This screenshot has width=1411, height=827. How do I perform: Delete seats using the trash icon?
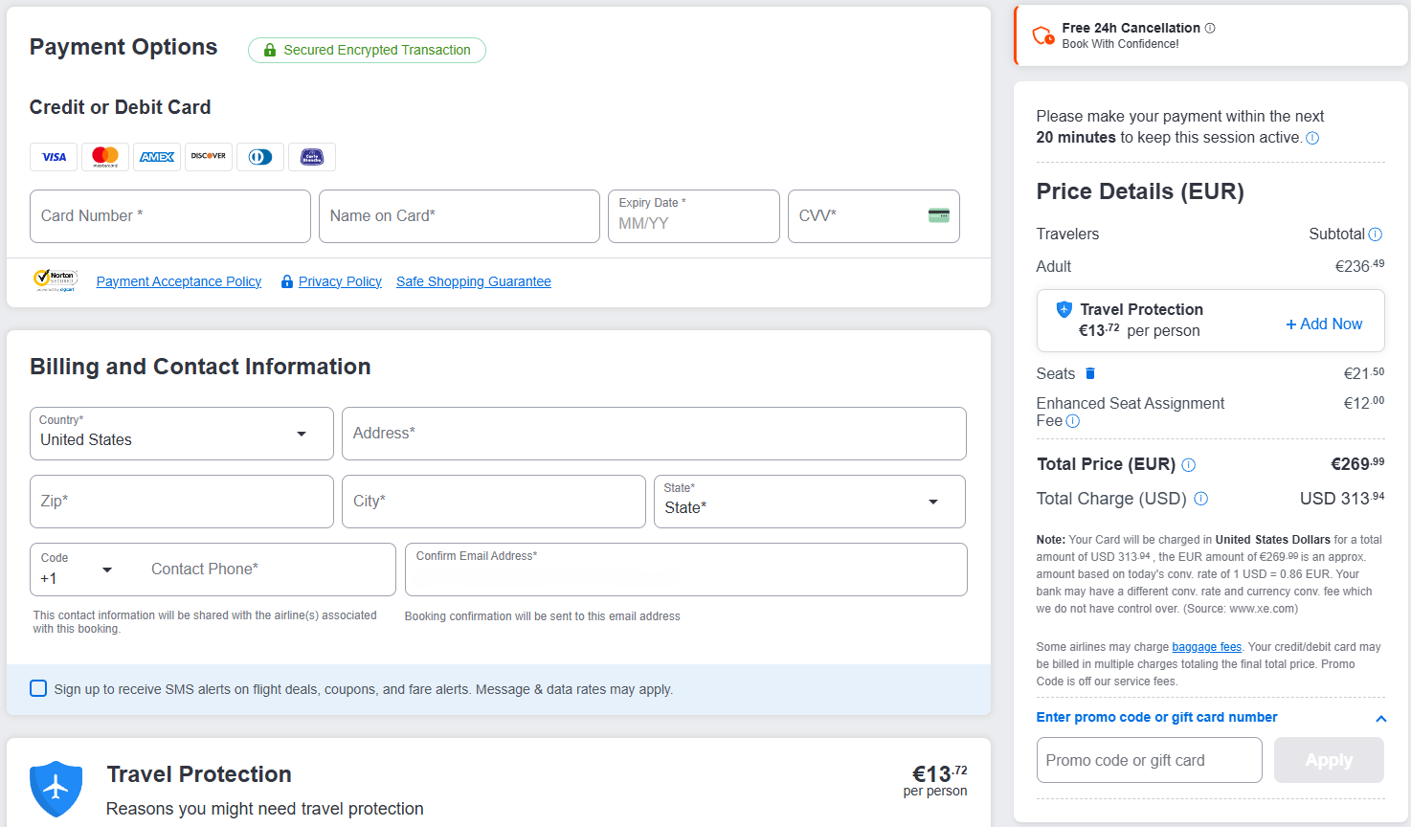coord(1090,373)
